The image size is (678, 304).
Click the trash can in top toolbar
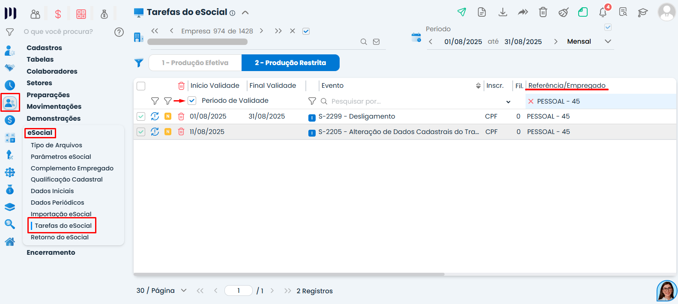point(543,12)
